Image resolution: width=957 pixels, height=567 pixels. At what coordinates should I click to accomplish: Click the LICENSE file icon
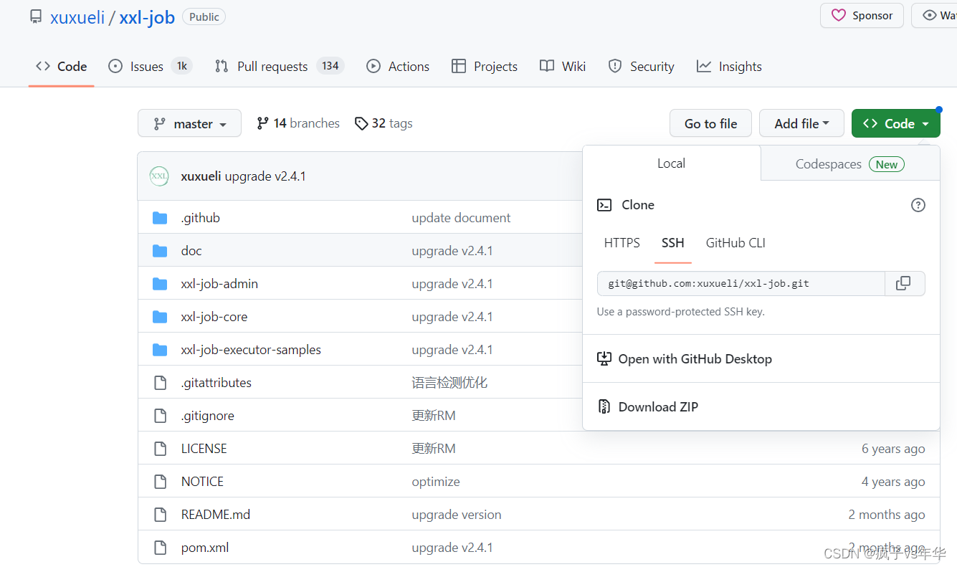pos(161,449)
